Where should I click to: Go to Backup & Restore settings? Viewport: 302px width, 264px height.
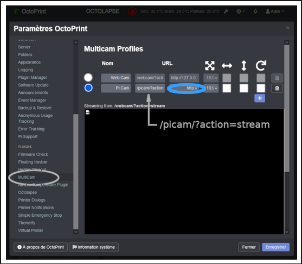point(35,108)
